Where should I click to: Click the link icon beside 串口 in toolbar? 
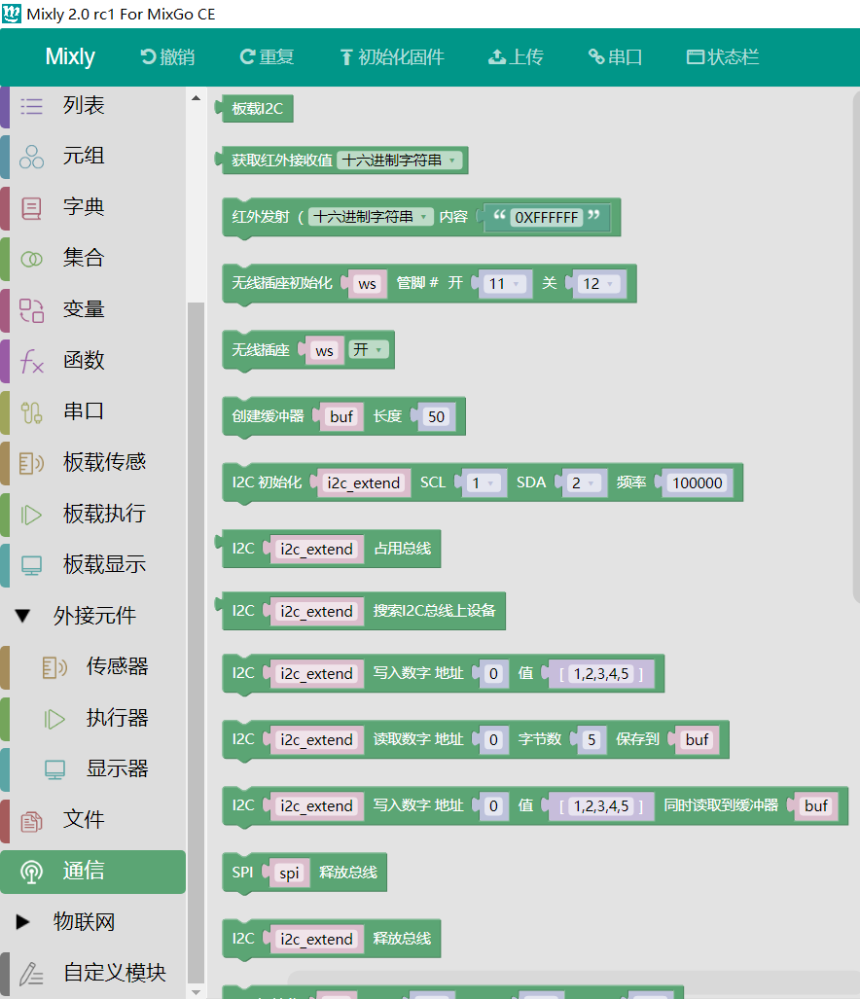coord(596,57)
